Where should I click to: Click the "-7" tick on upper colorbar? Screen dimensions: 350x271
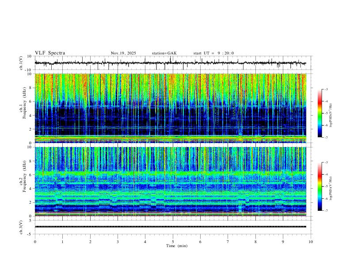click(326, 138)
